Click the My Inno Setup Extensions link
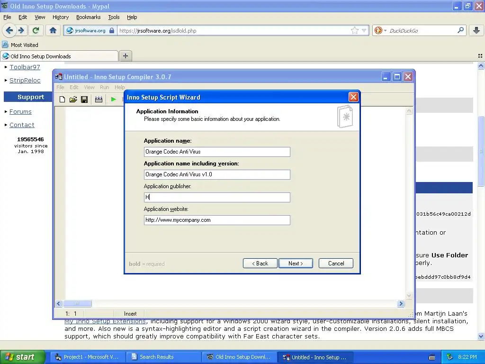485x364 pixels. tap(105, 321)
